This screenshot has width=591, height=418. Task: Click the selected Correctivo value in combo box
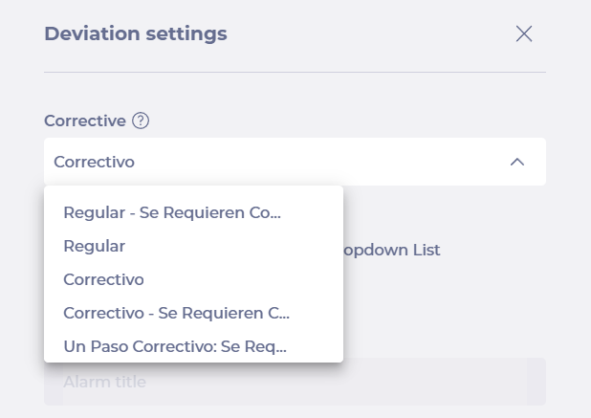tap(95, 162)
